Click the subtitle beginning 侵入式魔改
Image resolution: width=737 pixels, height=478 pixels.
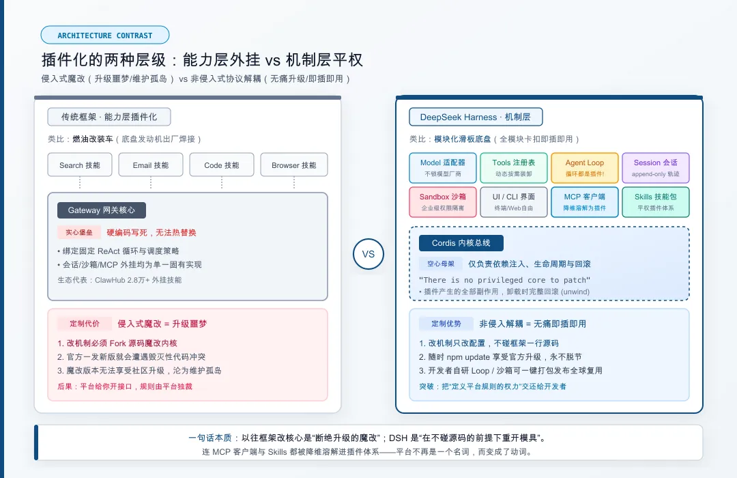click(196, 79)
